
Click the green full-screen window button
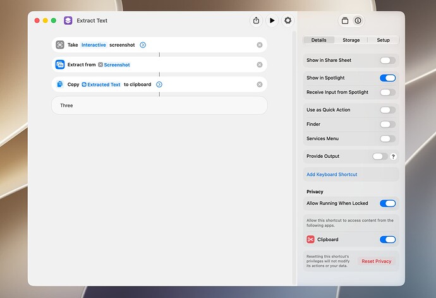[54, 21]
